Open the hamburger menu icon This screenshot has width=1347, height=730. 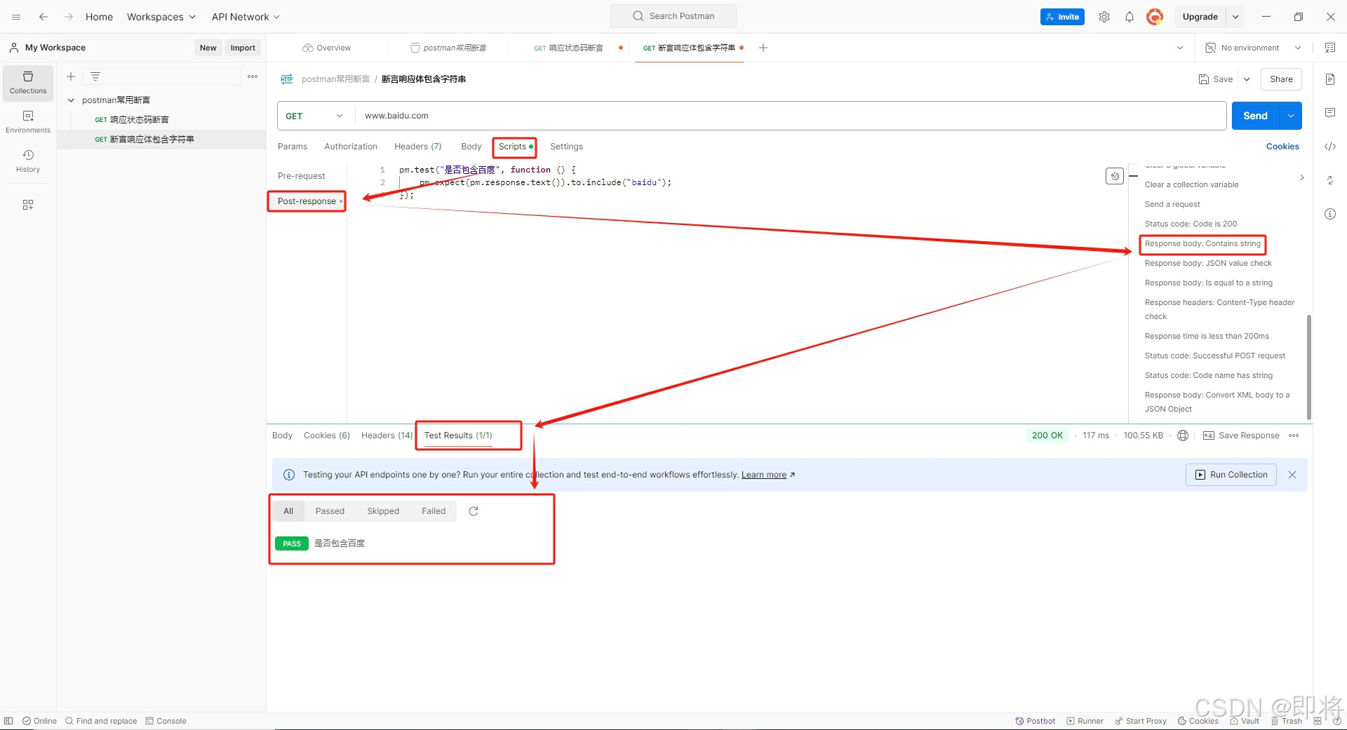(16, 17)
